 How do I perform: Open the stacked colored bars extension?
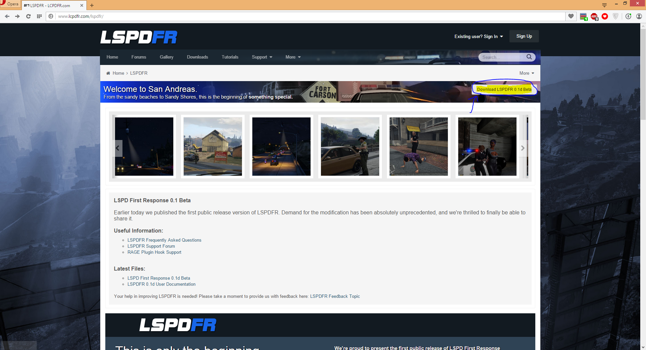point(584,16)
